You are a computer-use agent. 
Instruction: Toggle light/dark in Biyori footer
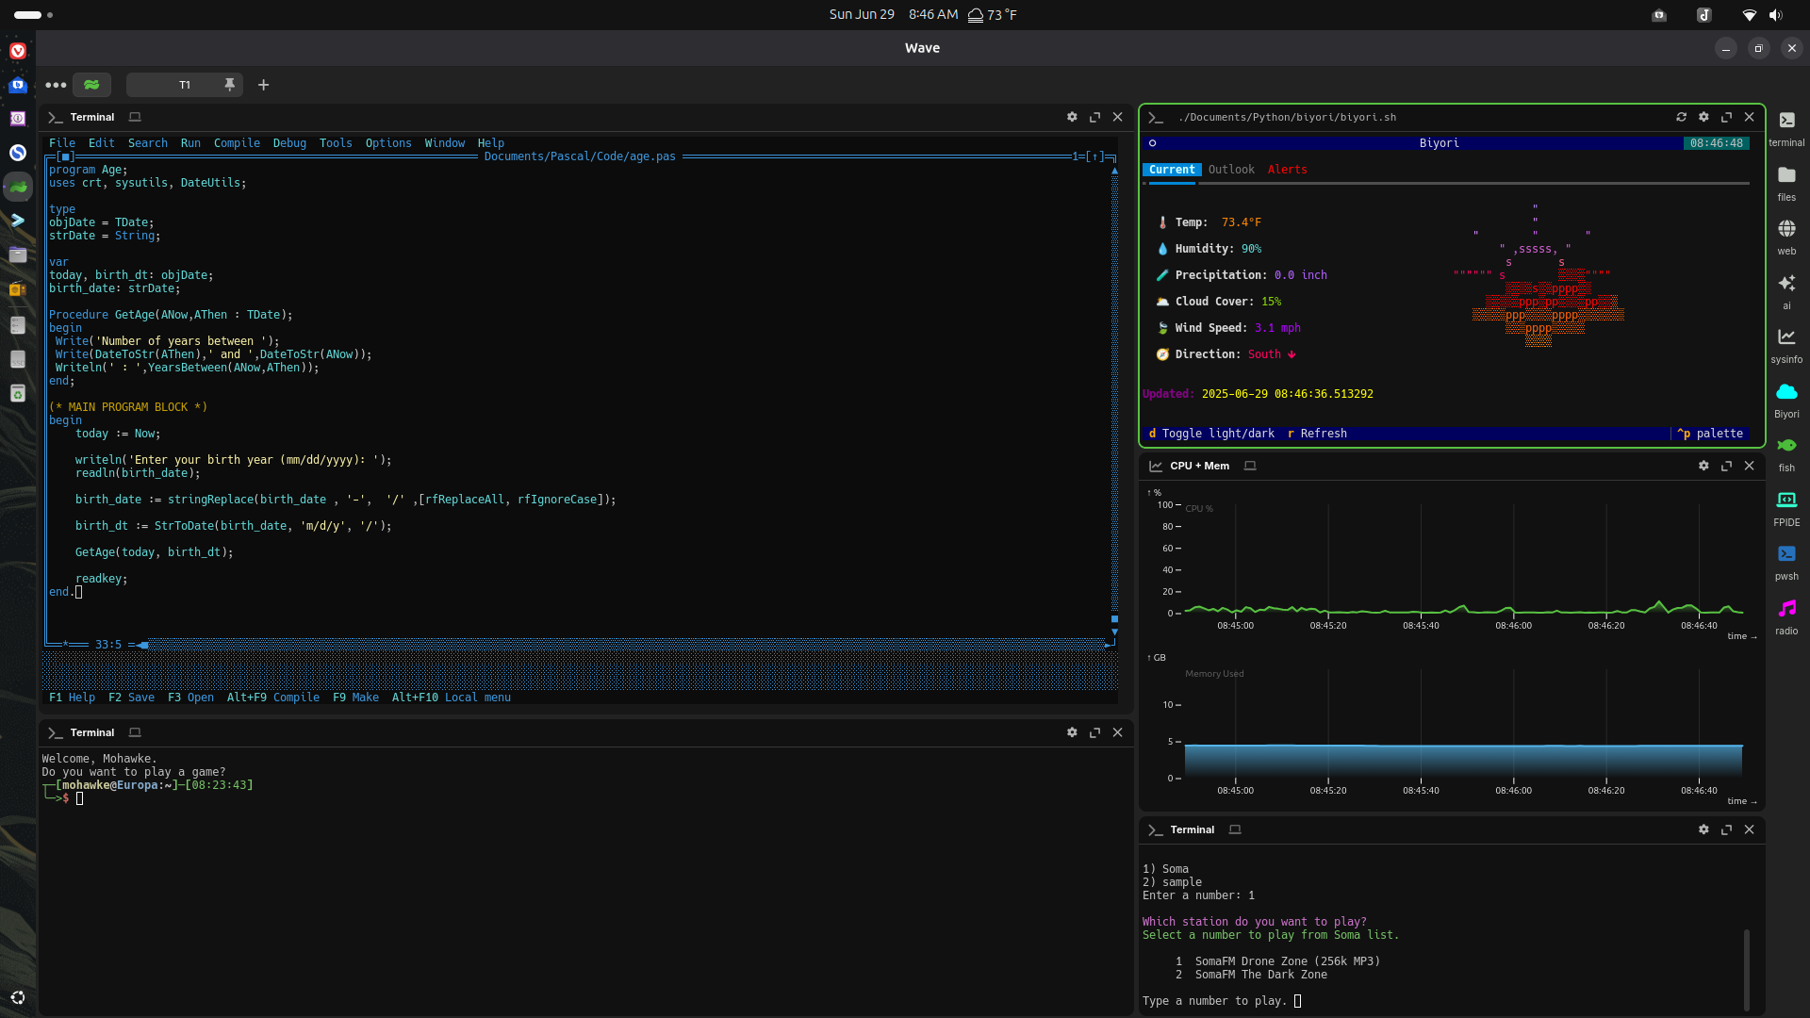click(x=1211, y=434)
